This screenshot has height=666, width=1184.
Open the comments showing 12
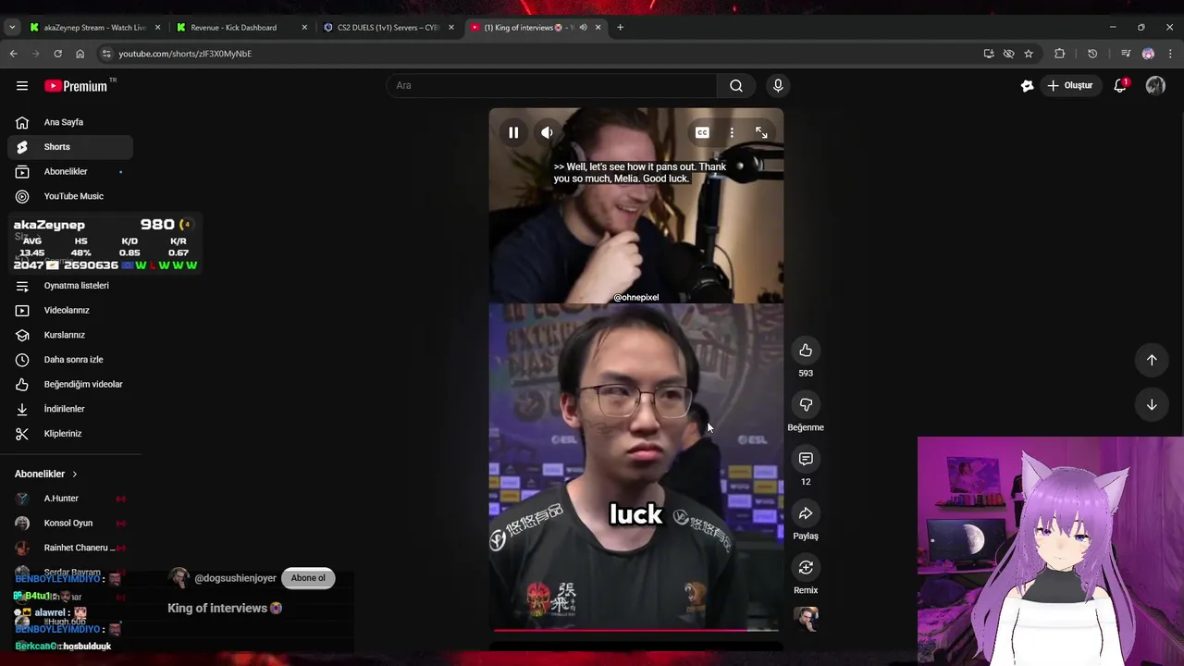click(806, 459)
